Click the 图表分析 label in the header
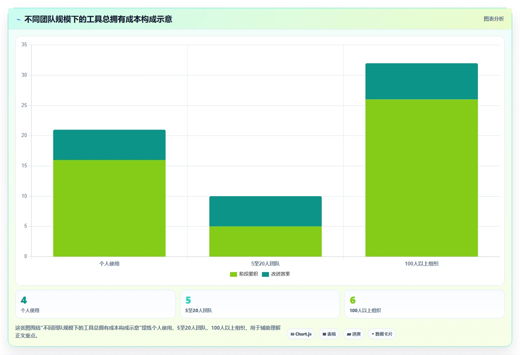The height and width of the screenshot is (355, 520). [494, 19]
